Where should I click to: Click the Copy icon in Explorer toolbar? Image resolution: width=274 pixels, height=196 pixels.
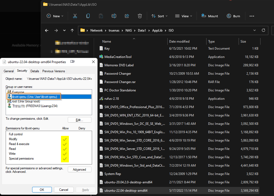tap(88, 16)
